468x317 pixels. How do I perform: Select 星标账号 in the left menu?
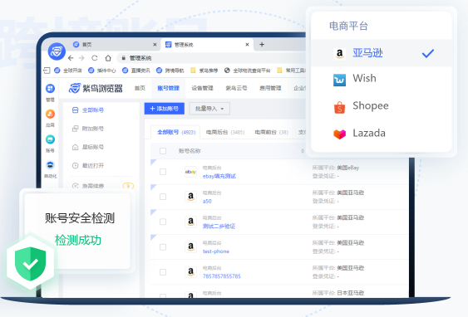[88, 147]
